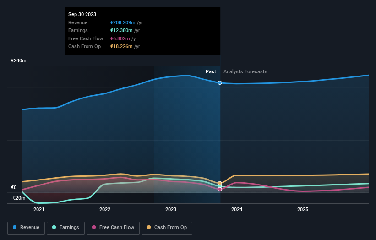
Task: Click the 2023 x-axis label
Action: [171, 209]
